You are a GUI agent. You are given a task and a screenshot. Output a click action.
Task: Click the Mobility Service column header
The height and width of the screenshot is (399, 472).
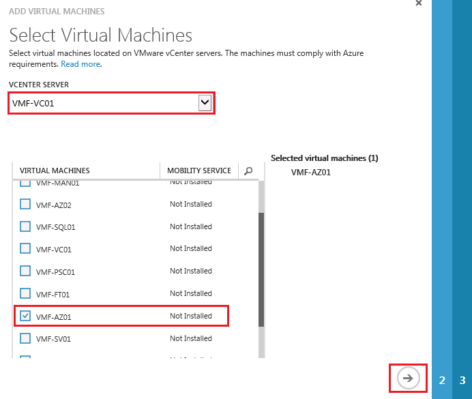pyautogui.click(x=199, y=171)
